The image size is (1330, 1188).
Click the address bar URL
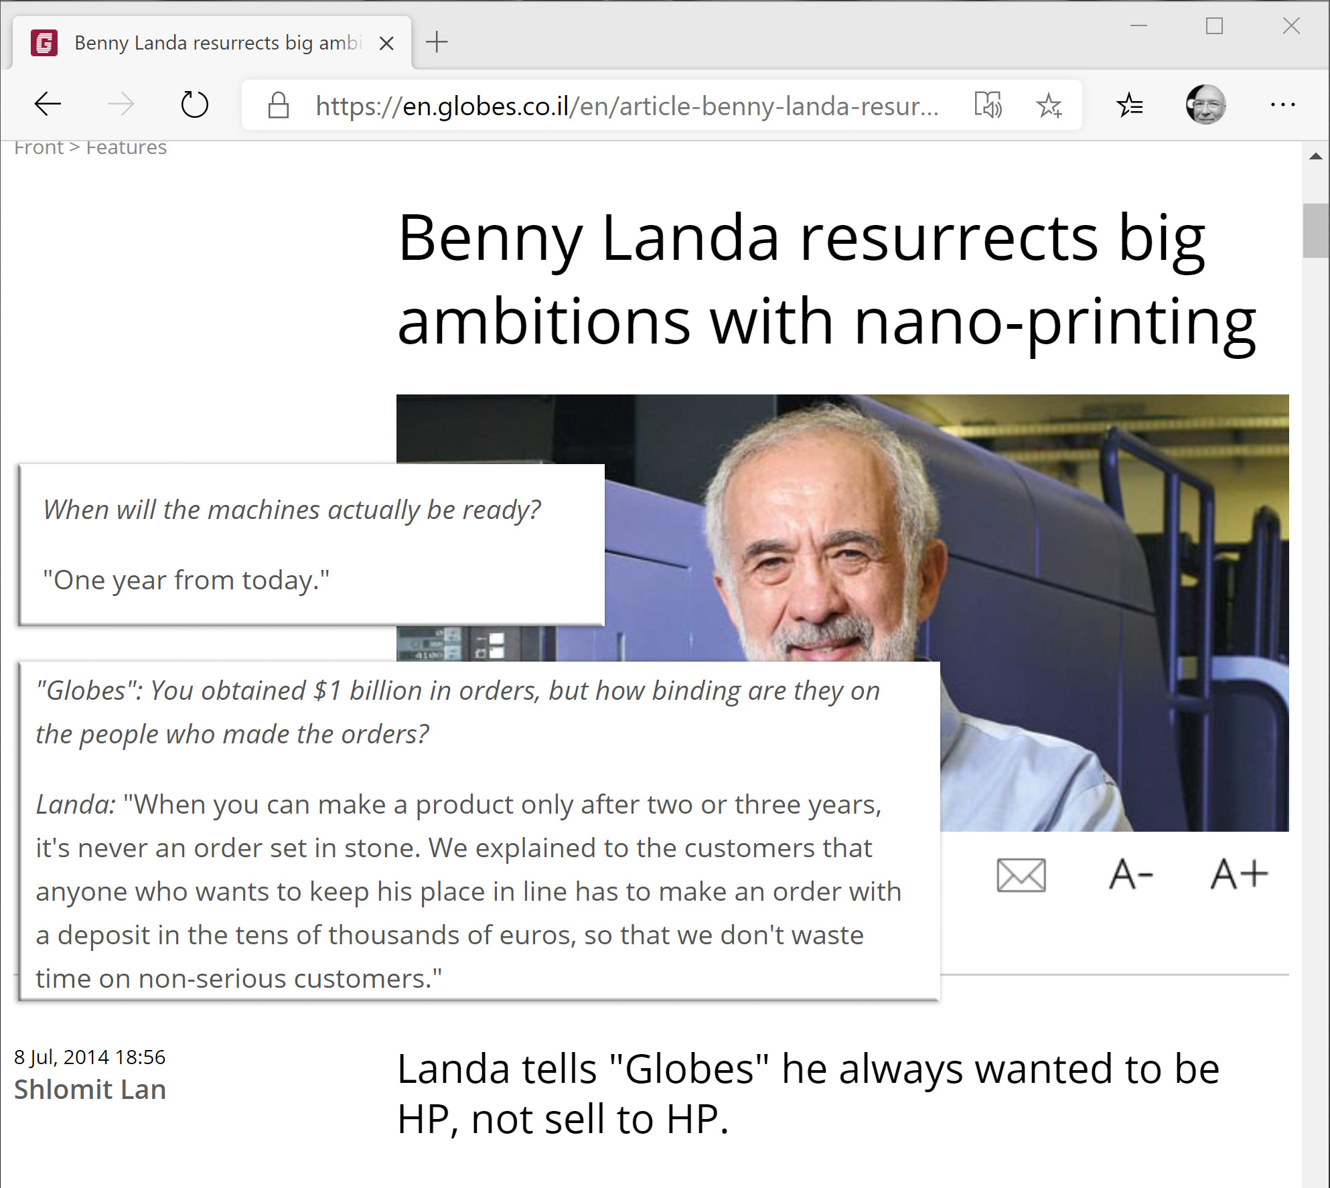click(x=627, y=106)
